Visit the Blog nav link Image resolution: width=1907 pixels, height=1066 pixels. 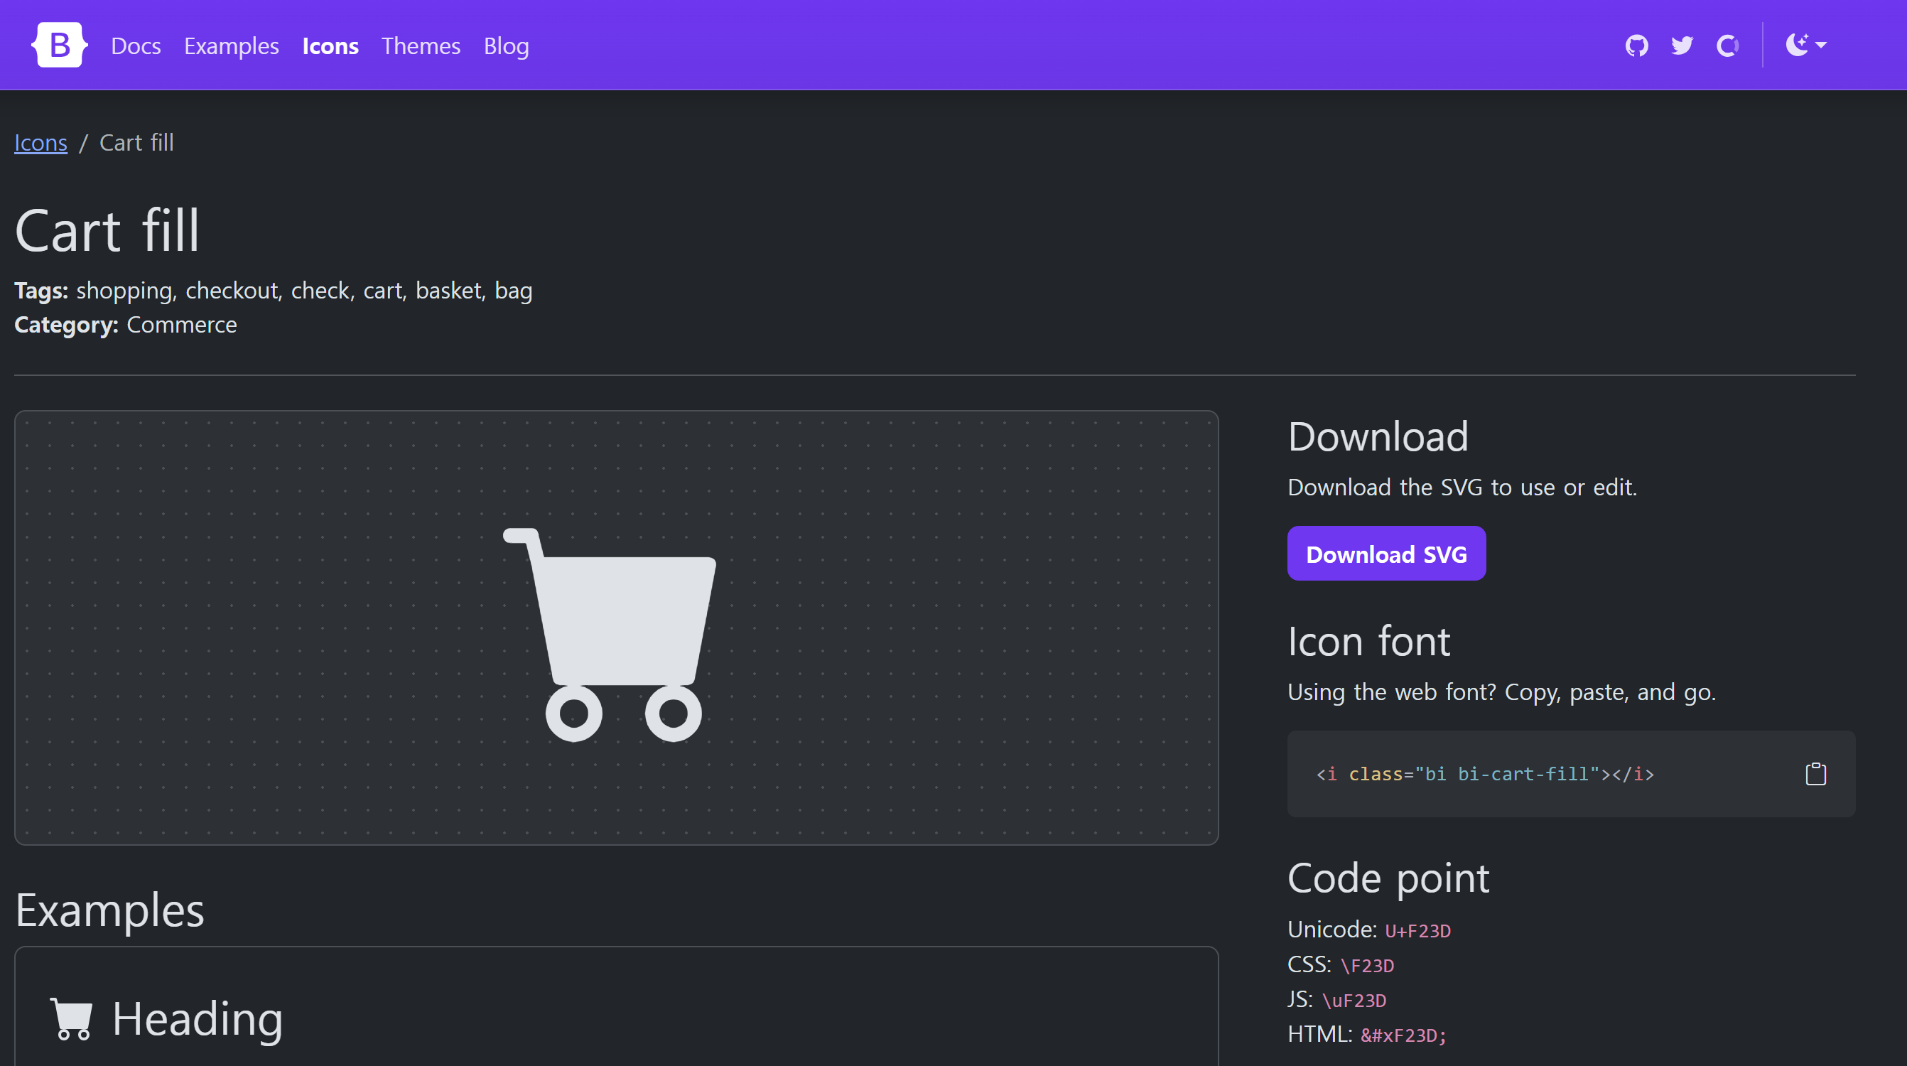point(506,46)
